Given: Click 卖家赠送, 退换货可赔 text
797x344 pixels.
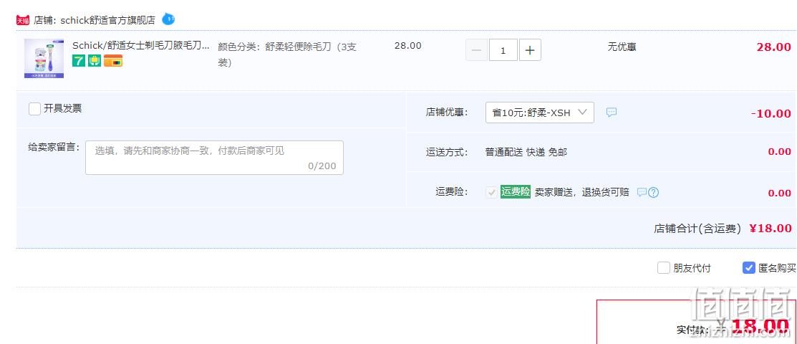Looking at the screenshot, I should (582, 192).
